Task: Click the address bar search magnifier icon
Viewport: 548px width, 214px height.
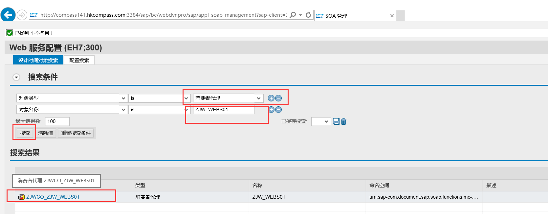Action: 293,15
